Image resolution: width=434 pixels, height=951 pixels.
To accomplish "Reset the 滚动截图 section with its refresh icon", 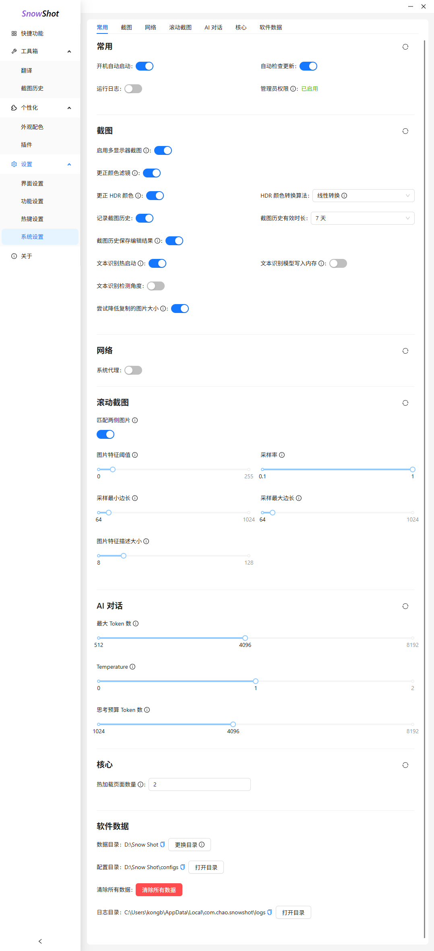I will (x=405, y=403).
